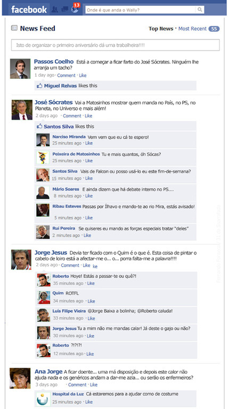Viewport: 228px width, 409px height.
Task: Comment on José Sócrates's post
Action: pos(72,116)
